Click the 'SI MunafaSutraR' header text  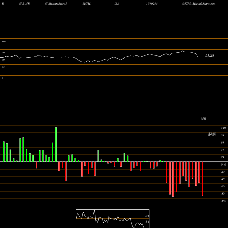[x=56, y=4]
